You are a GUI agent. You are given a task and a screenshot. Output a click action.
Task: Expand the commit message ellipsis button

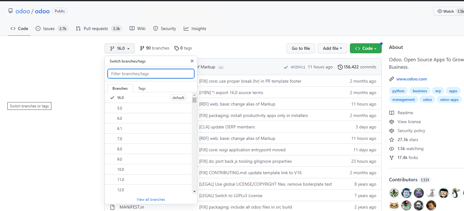(x=221, y=67)
